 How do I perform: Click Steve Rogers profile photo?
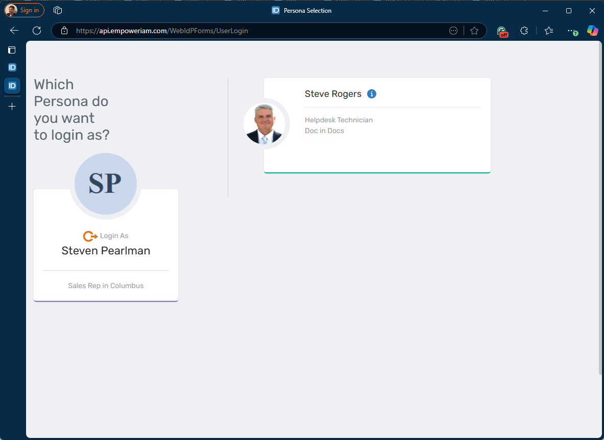(264, 123)
